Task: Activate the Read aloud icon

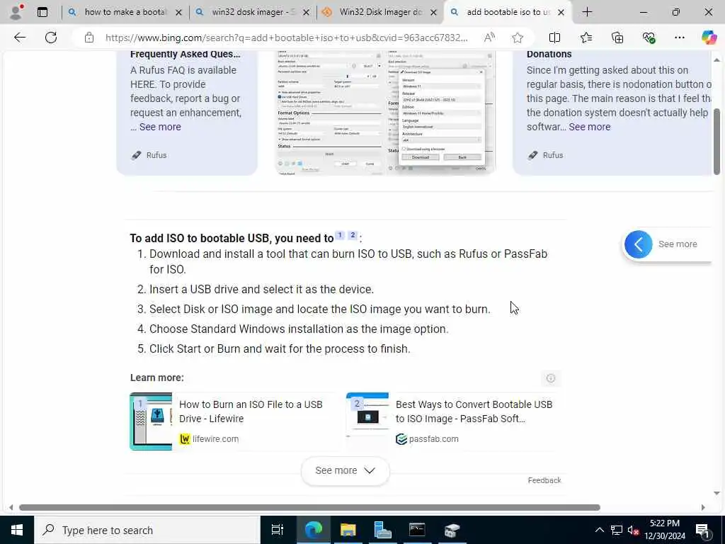Action: tap(489, 38)
